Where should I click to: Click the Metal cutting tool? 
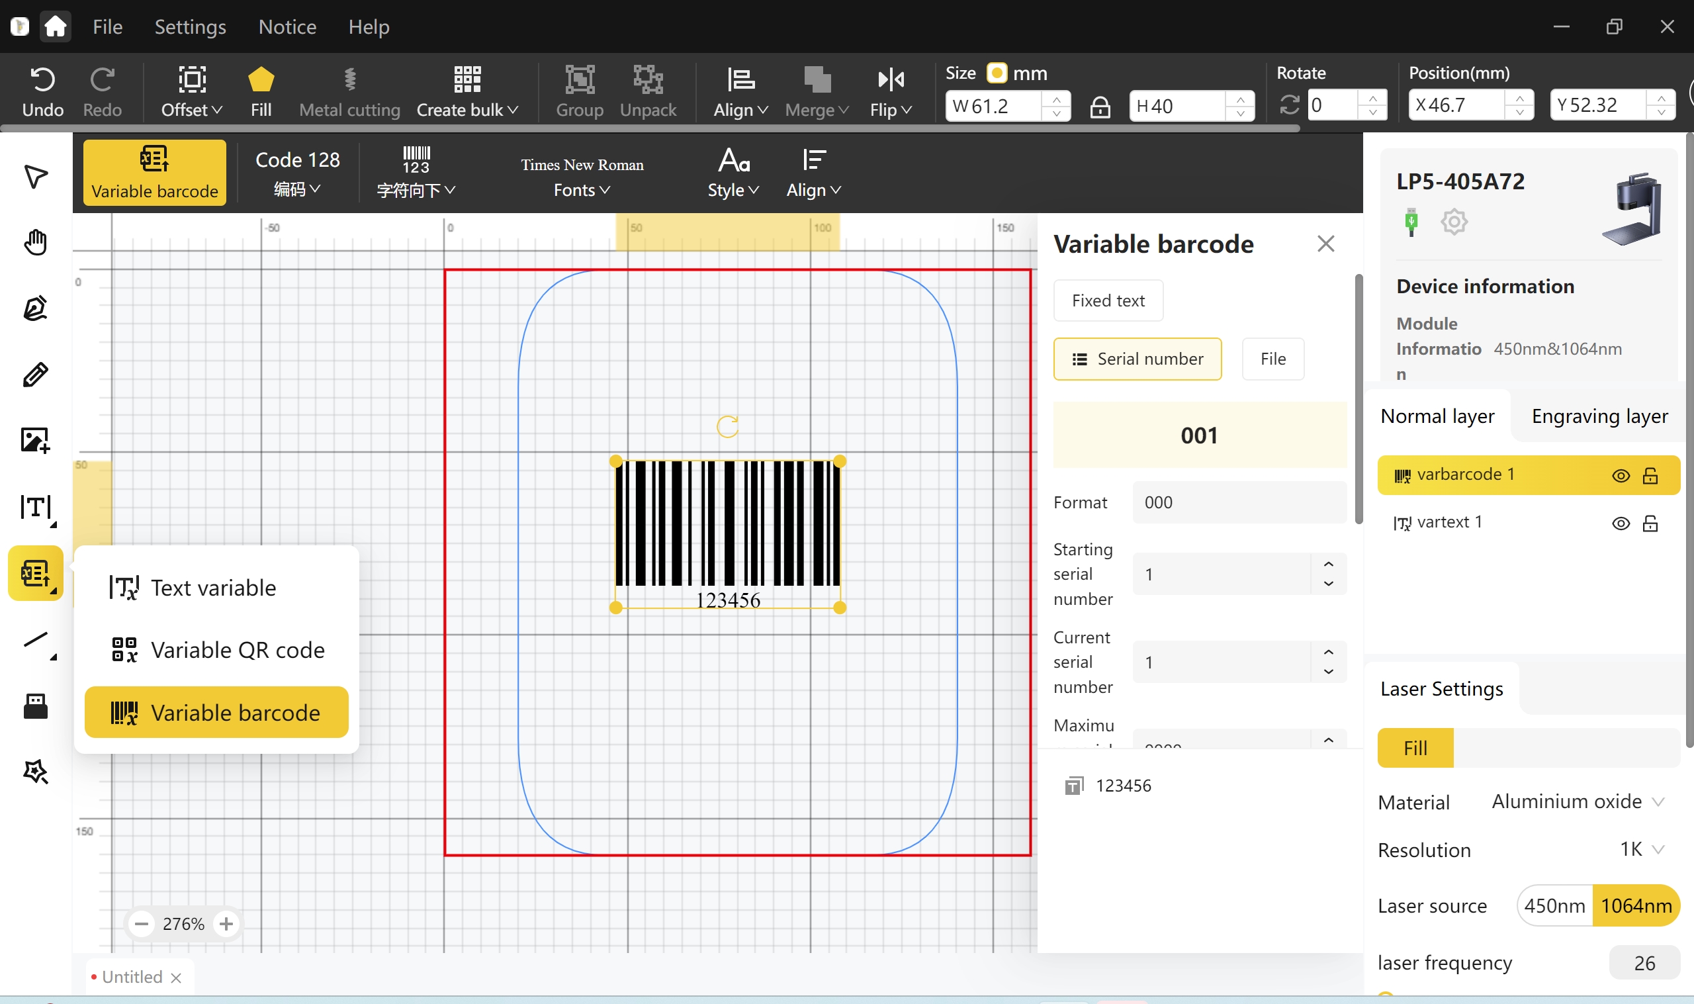pyautogui.click(x=349, y=92)
